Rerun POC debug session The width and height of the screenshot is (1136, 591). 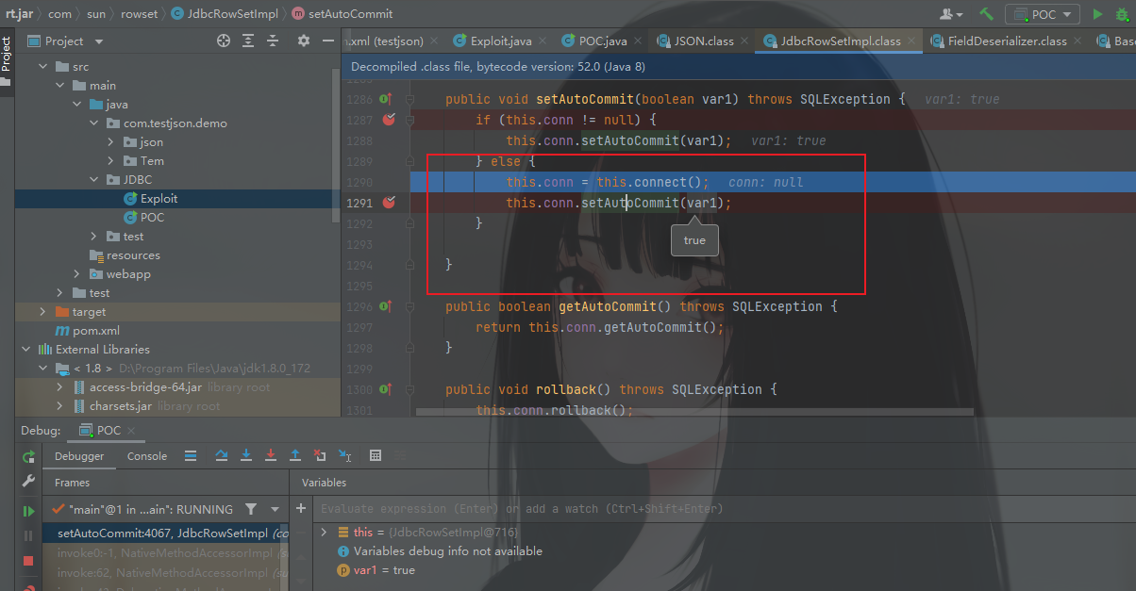pyautogui.click(x=28, y=456)
